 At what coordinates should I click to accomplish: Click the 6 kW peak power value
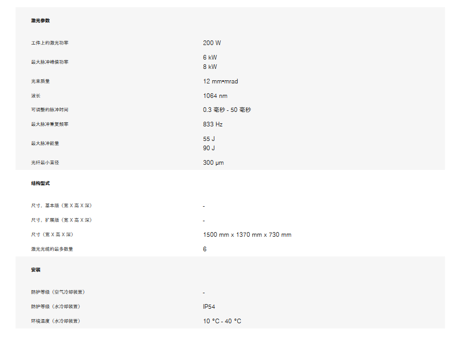pyautogui.click(x=210, y=58)
